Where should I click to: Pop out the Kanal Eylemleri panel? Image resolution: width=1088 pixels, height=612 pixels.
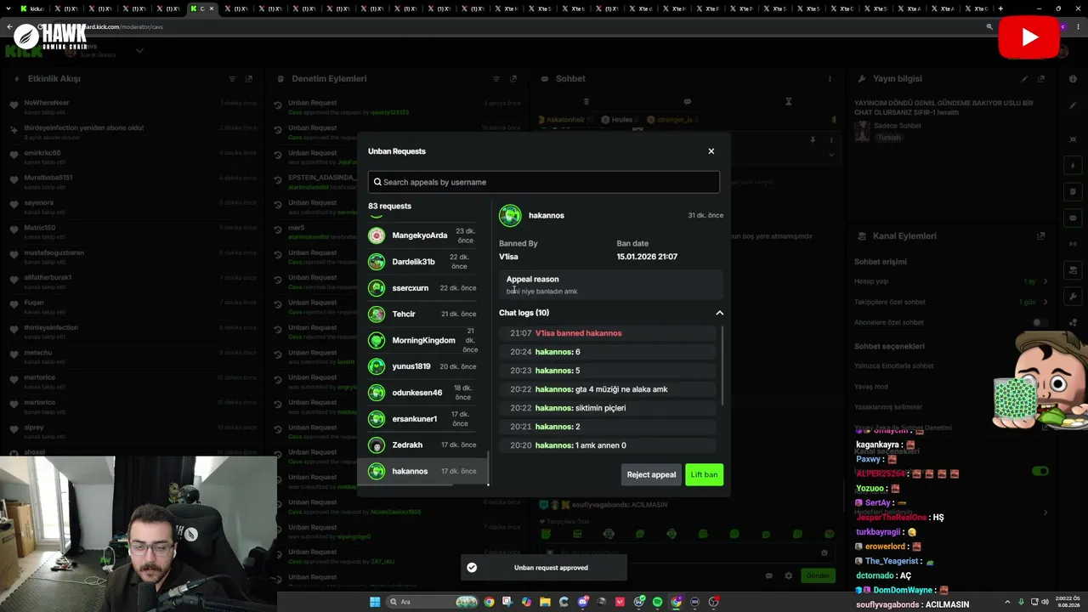pyautogui.click(x=1040, y=236)
